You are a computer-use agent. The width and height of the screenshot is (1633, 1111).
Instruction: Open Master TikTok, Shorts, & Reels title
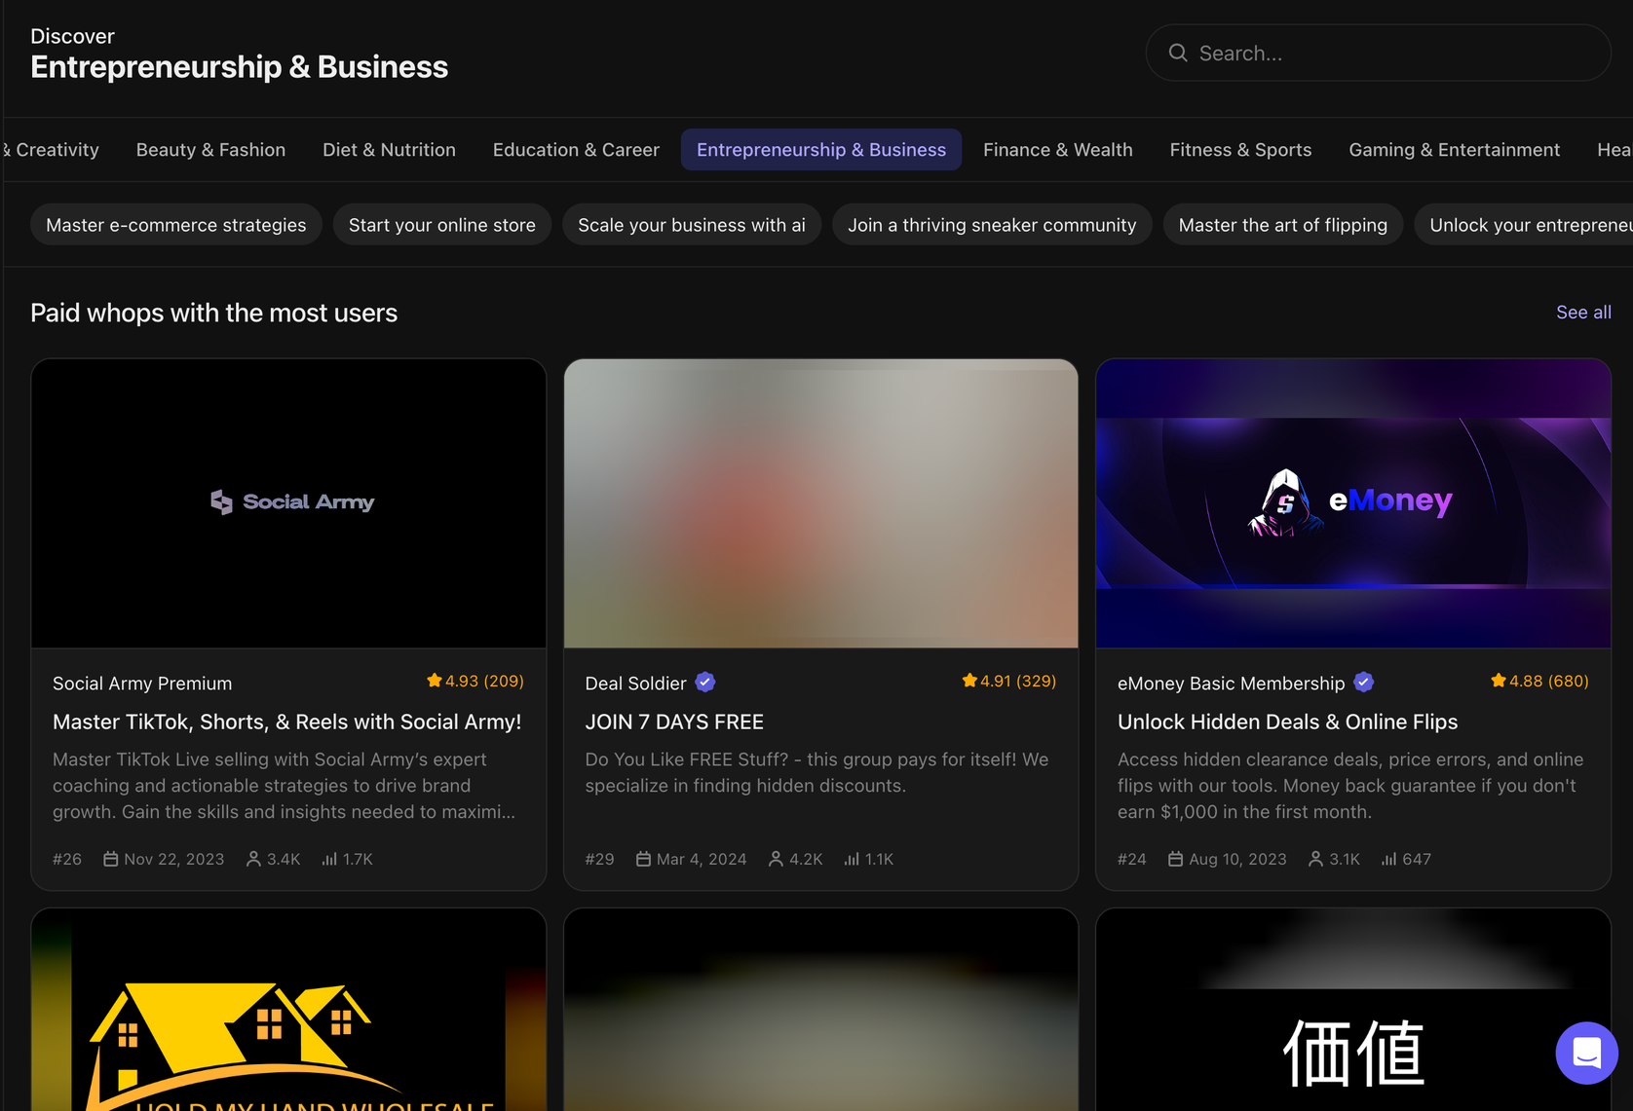(x=286, y=722)
